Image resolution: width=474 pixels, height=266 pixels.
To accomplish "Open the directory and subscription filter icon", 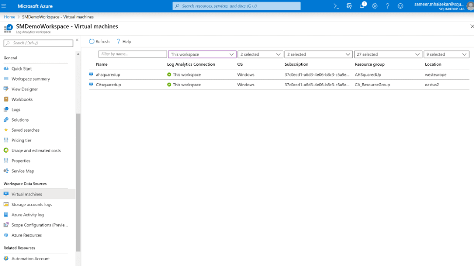I will (x=349, y=6).
